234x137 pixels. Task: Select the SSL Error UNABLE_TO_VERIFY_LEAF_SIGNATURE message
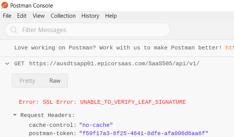pos(102,102)
